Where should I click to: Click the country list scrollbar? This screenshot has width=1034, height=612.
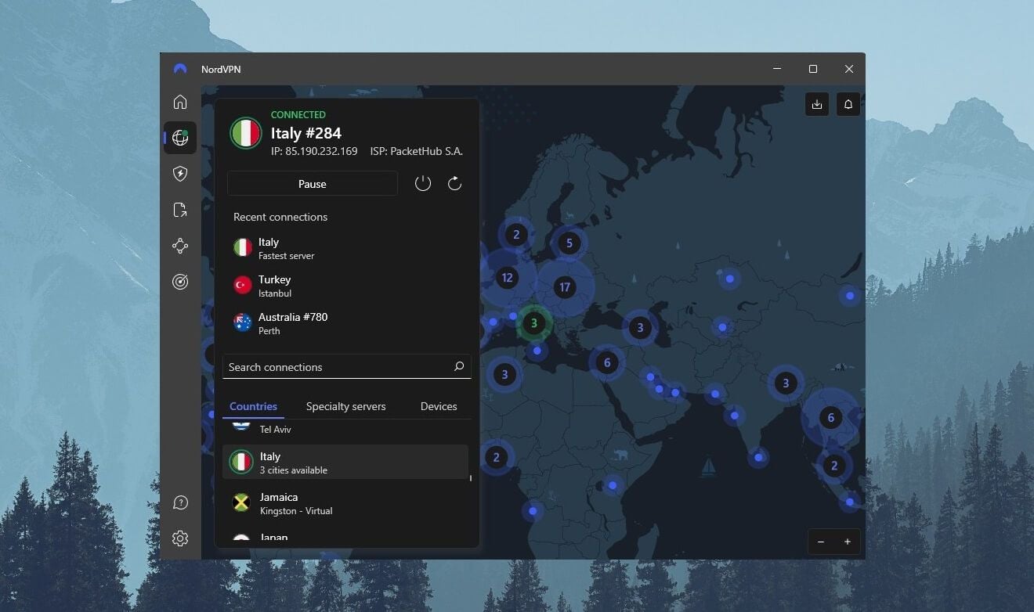471,477
